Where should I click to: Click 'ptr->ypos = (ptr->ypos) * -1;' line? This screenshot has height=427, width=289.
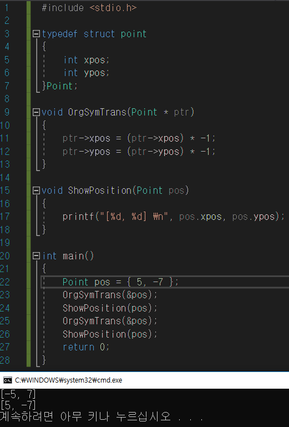(x=139, y=152)
